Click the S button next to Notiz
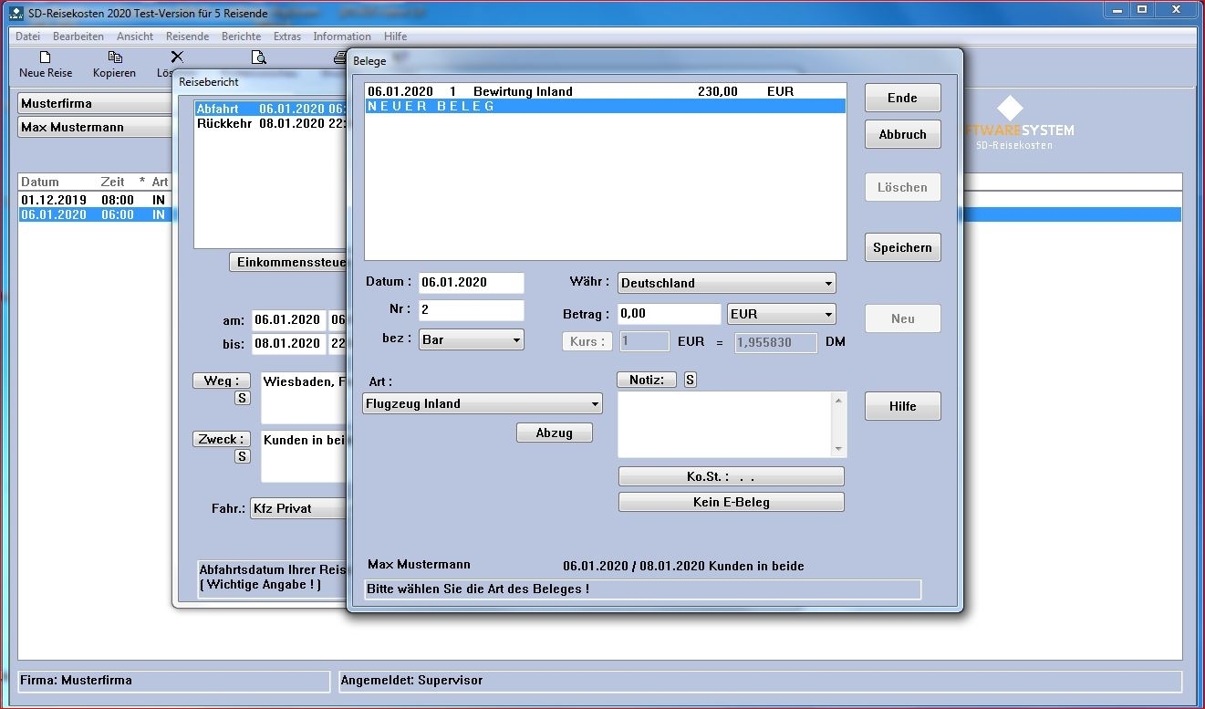Viewport: 1205px width, 709px height. [x=691, y=380]
